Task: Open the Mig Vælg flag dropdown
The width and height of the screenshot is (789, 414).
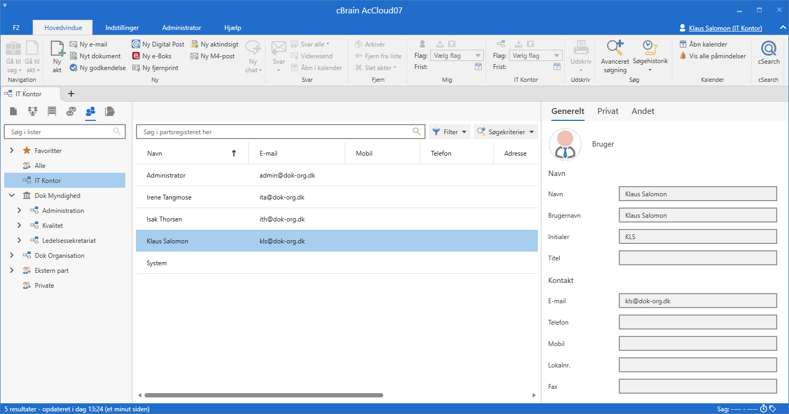Action: 457,56
